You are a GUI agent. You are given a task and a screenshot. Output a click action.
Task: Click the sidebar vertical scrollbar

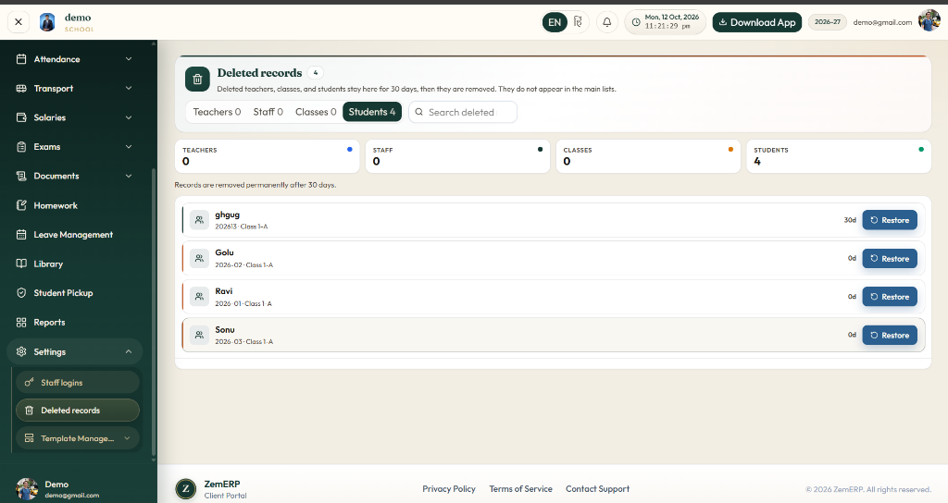[x=154, y=311]
